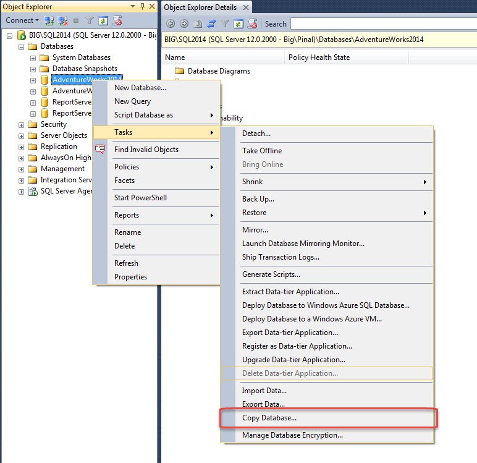Select Back Up... task
This screenshot has height=463, width=477.
327,199
